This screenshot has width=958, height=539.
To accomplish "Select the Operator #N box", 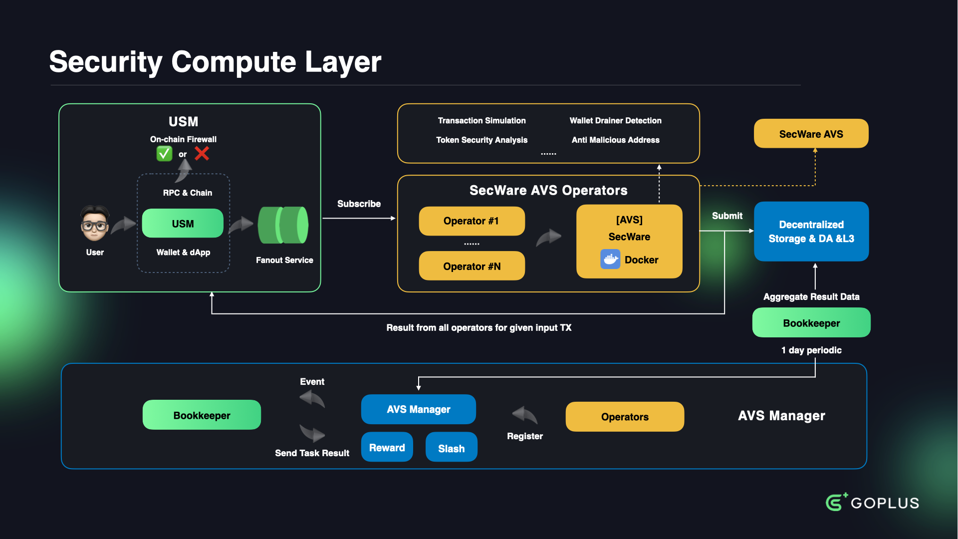I will (472, 266).
